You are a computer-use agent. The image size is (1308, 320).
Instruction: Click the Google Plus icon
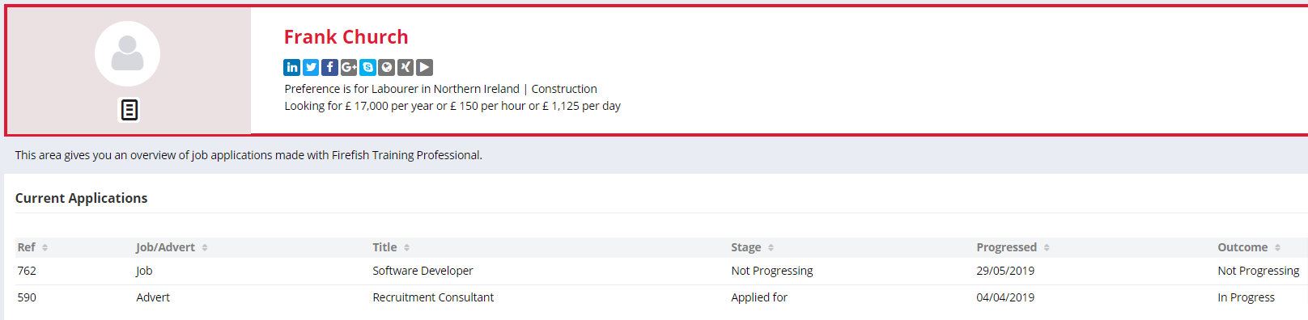(349, 67)
